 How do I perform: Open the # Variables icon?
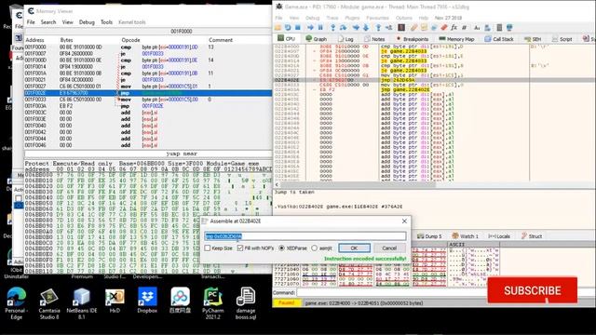(464, 28)
